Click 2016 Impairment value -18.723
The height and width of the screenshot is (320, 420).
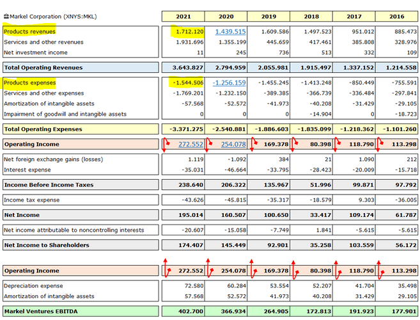coord(406,114)
